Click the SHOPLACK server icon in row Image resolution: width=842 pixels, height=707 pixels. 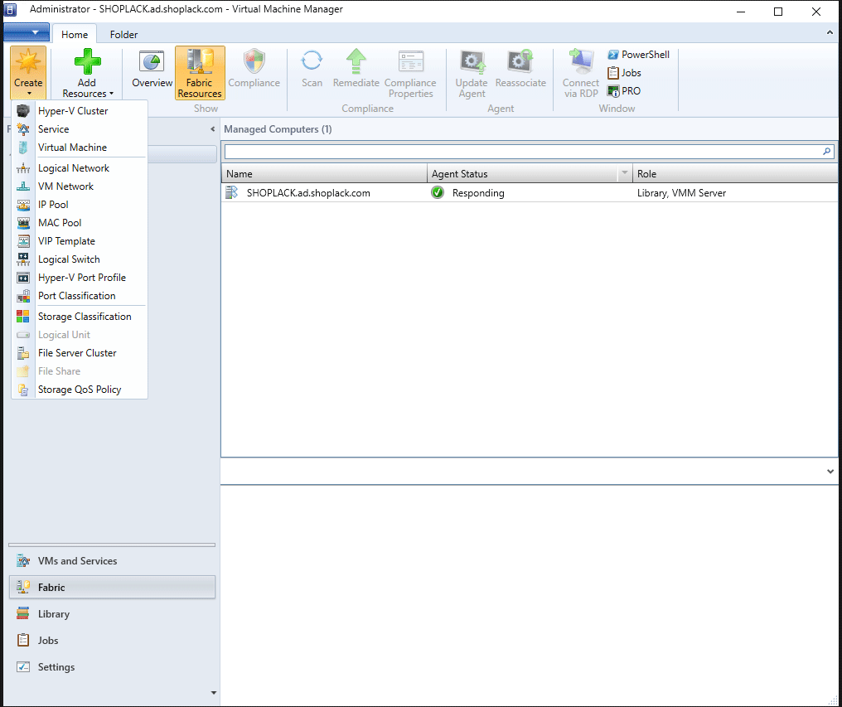click(x=231, y=193)
